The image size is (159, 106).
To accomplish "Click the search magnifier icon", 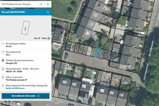I will [41, 4].
